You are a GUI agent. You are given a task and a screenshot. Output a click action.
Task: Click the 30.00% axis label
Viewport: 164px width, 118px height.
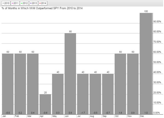pyautogui.click(x=157, y=82)
